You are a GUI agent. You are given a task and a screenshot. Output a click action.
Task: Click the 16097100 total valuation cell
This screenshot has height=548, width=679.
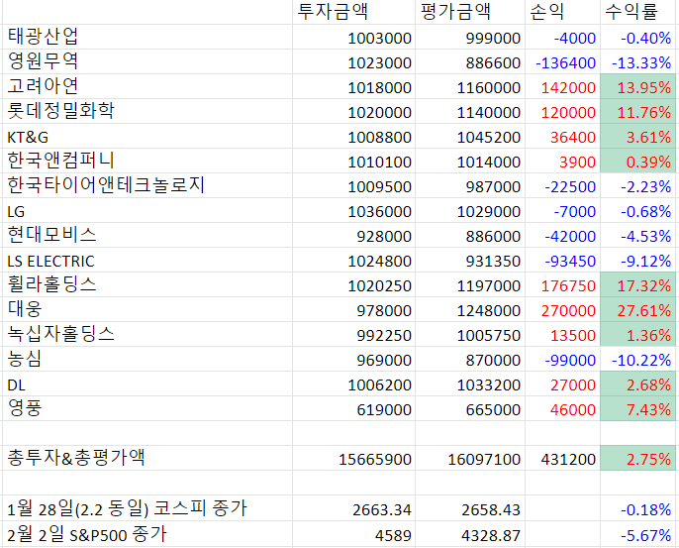[470, 458]
